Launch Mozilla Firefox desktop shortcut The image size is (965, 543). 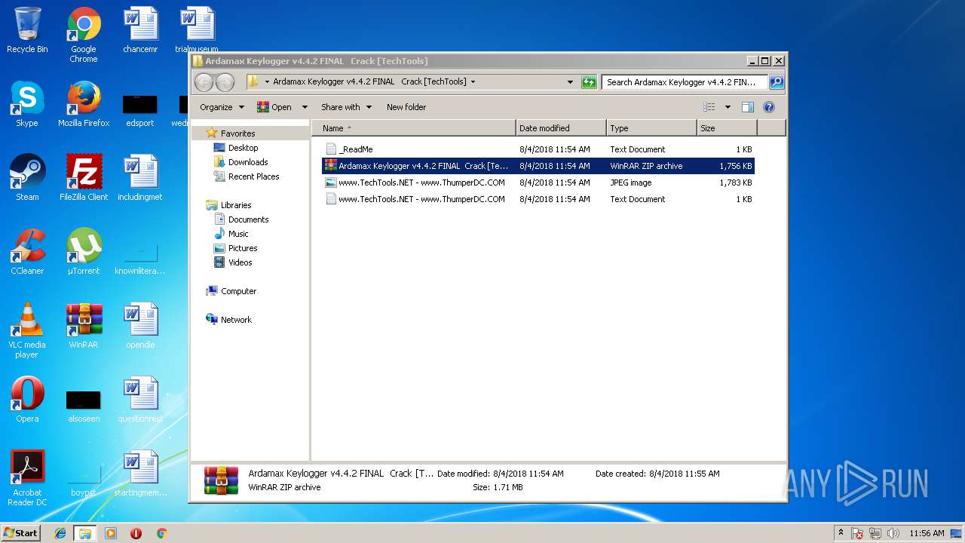[x=84, y=104]
